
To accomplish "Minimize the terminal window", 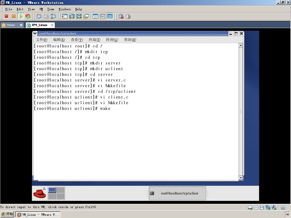I will pyautogui.click(x=231, y=33).
